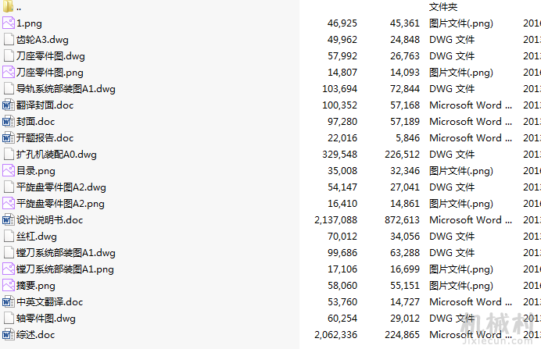Select the 开题报告.doc entry
The image size is (541, 349).
(45, 138)
